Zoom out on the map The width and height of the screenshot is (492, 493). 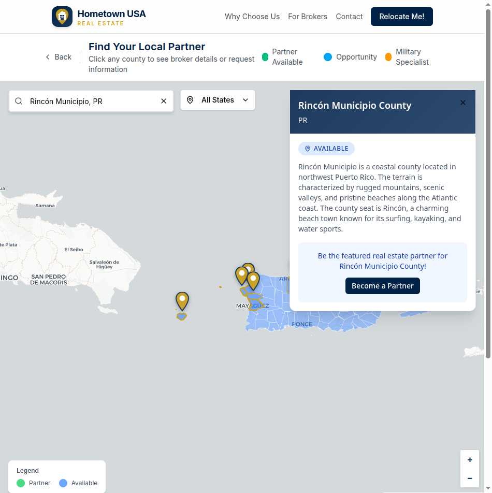click(470, 479)
